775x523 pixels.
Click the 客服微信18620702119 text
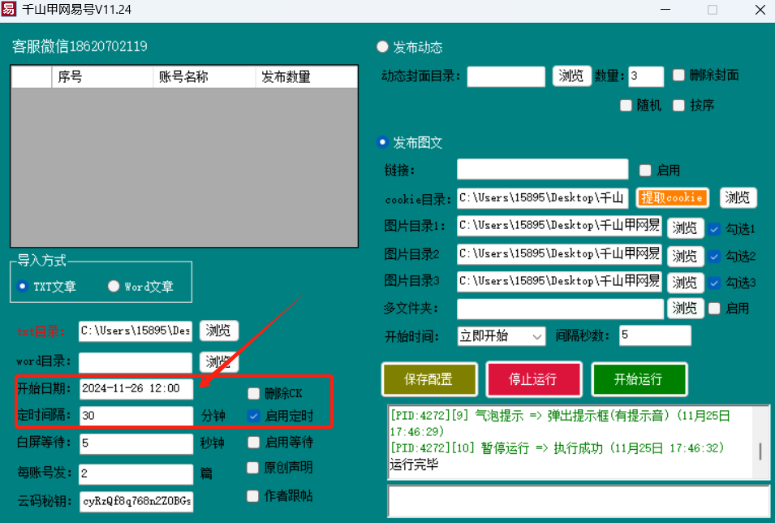pyautogui.click(x=80, y=46)
